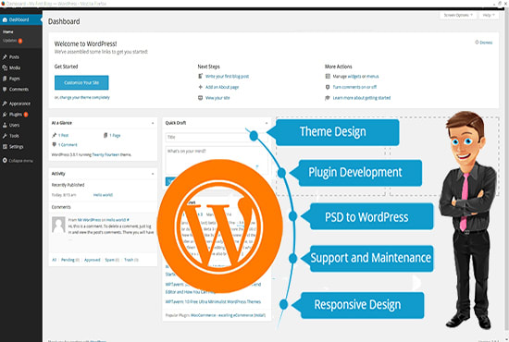Open the Updates submenu
Viewport: 509px width, 342px height.
(12, 41)
